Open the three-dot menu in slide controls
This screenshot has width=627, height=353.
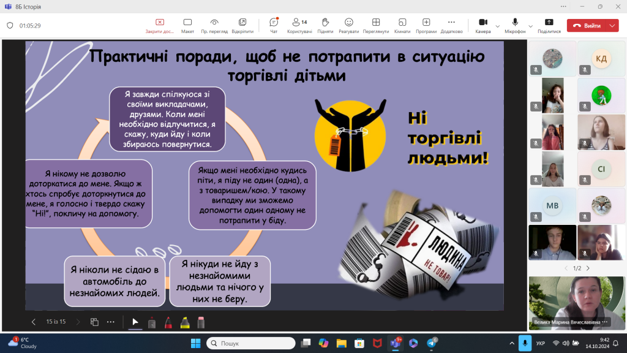[x=110, y=322]
